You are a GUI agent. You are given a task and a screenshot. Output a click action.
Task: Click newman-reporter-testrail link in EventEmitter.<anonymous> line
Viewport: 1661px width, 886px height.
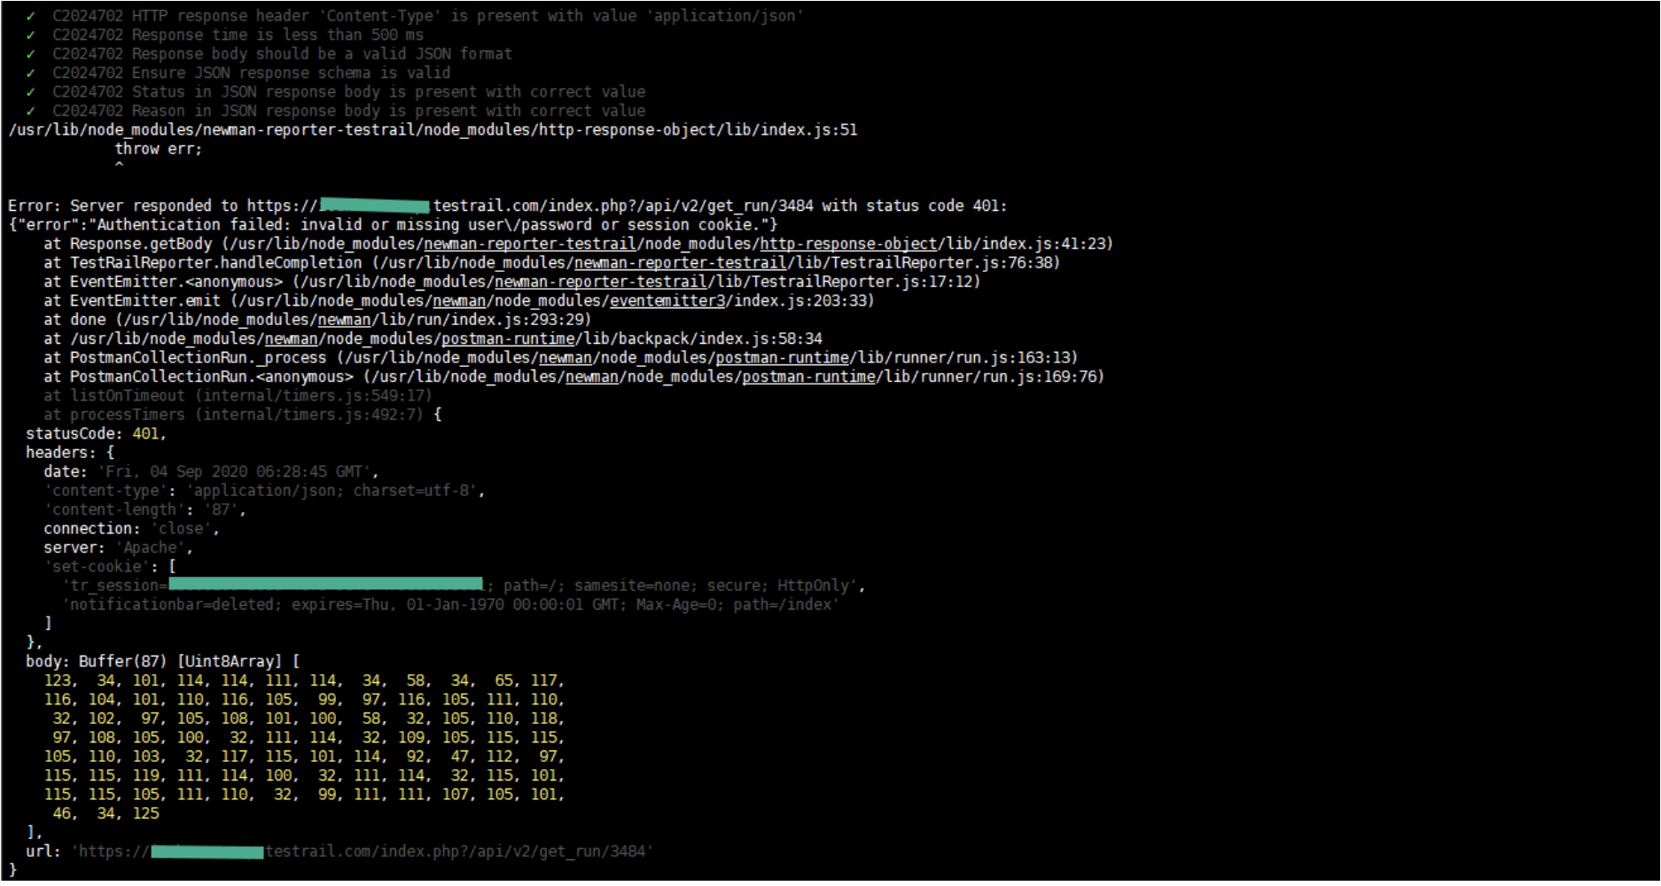point(601,283)
